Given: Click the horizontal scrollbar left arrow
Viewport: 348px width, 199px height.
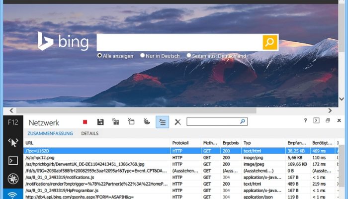Looking at the screenshot, I should pos(11,110).
